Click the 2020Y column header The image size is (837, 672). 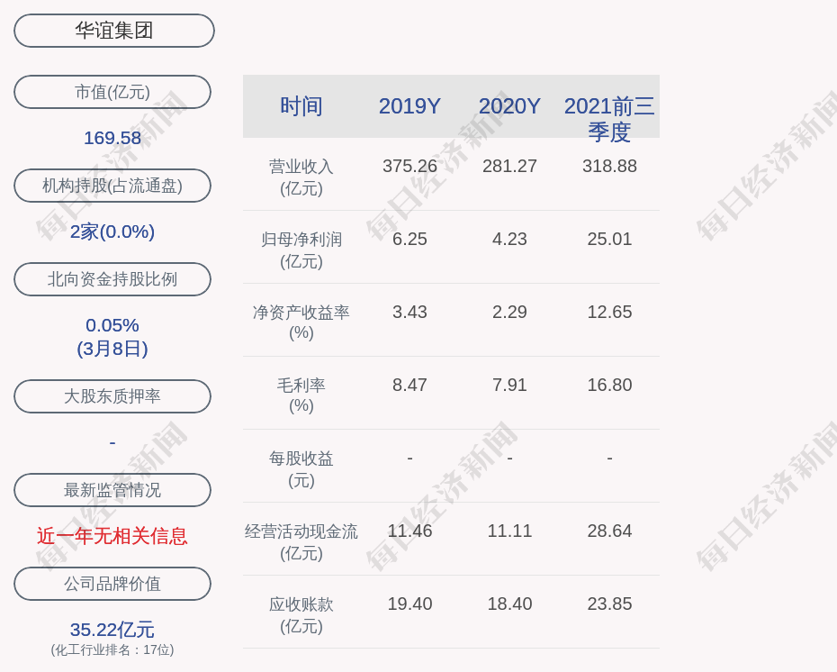coord(509,106)
